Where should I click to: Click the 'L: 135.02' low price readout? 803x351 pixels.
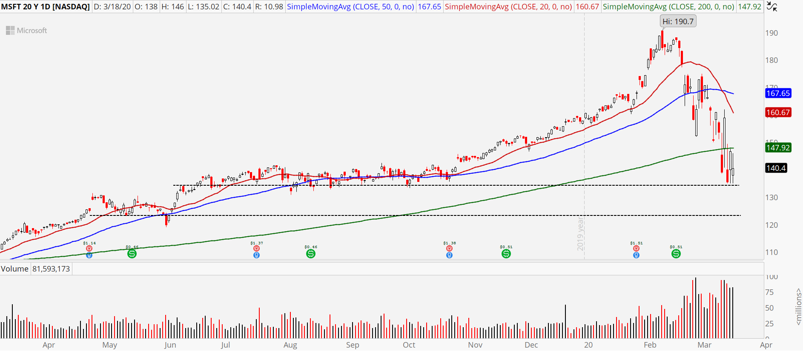coord(204,7)
